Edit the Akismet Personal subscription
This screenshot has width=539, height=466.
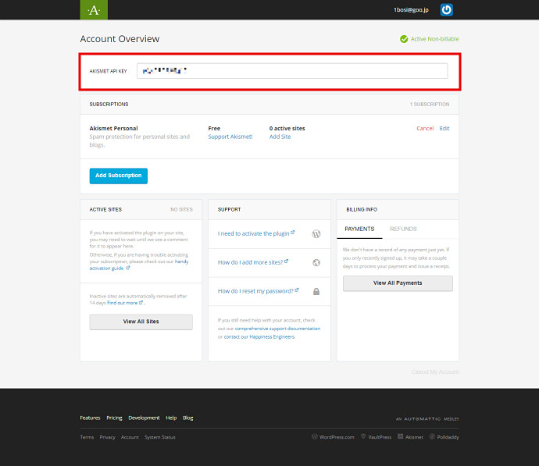pos(444,128)
